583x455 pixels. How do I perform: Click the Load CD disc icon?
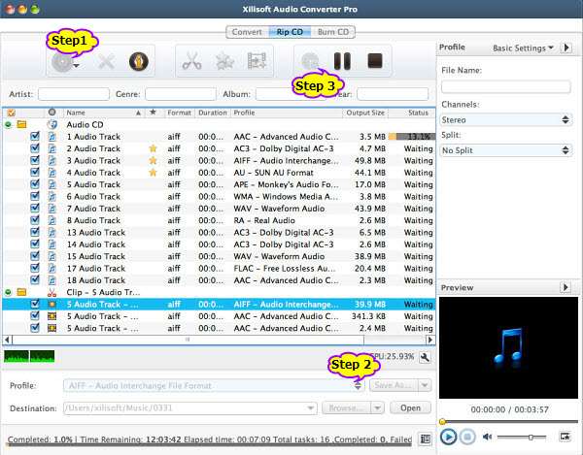tap(62, 62)
